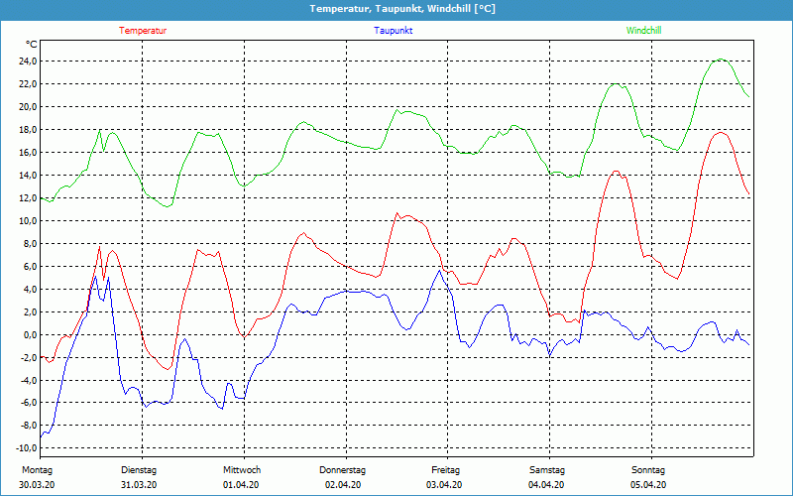Click the red Temperatur legend label
This screenshot has width=793, height=496.
[143, 31]
